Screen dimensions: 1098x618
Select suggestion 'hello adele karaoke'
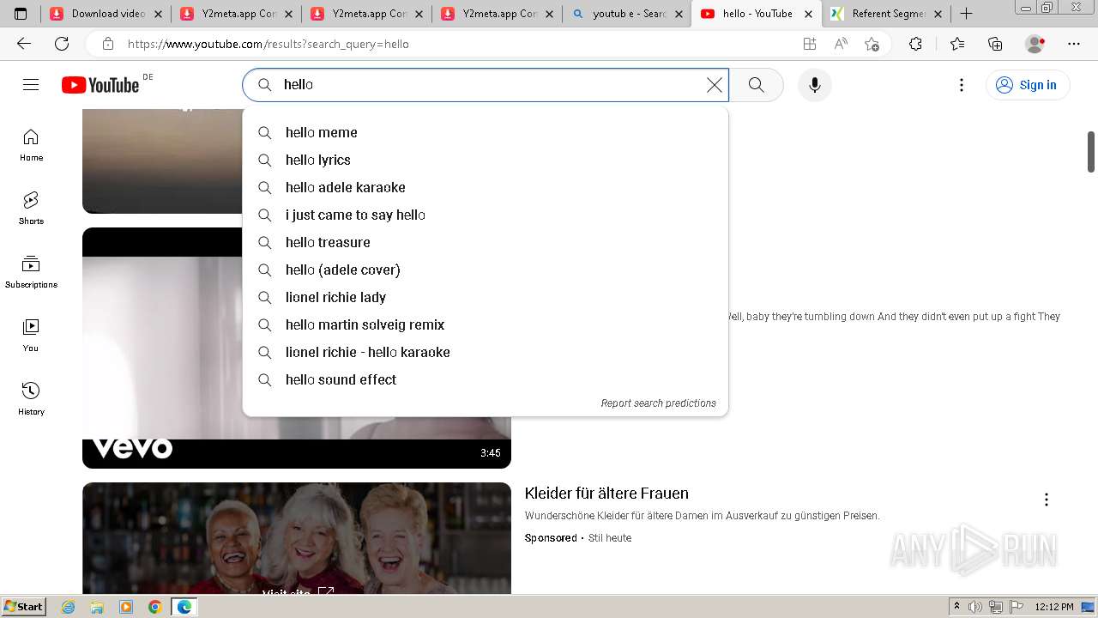[x=486, y=187]
